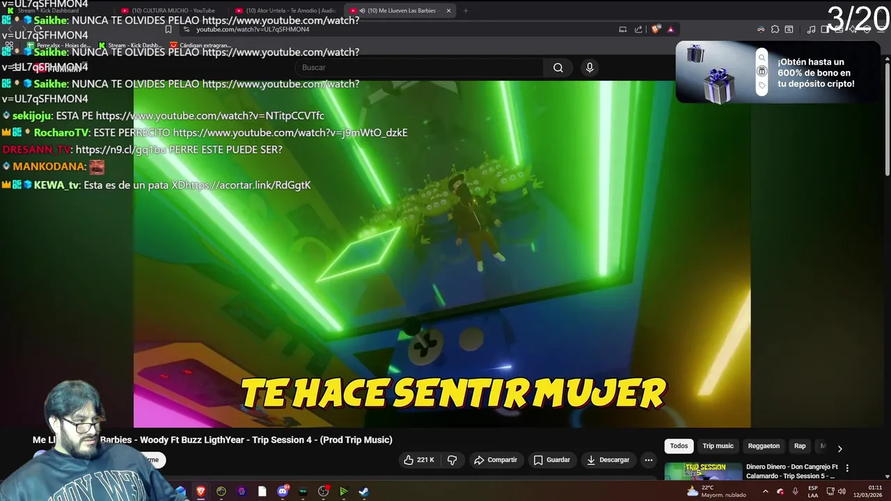Screen dimensions: 891x501
Task: Select the Rap filter chip
Action: (x=800, y=446)
